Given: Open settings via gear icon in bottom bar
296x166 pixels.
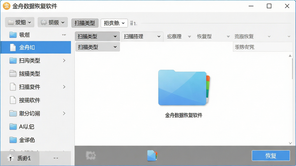Looking at the screenshot, I should click(x=91, y=155).
